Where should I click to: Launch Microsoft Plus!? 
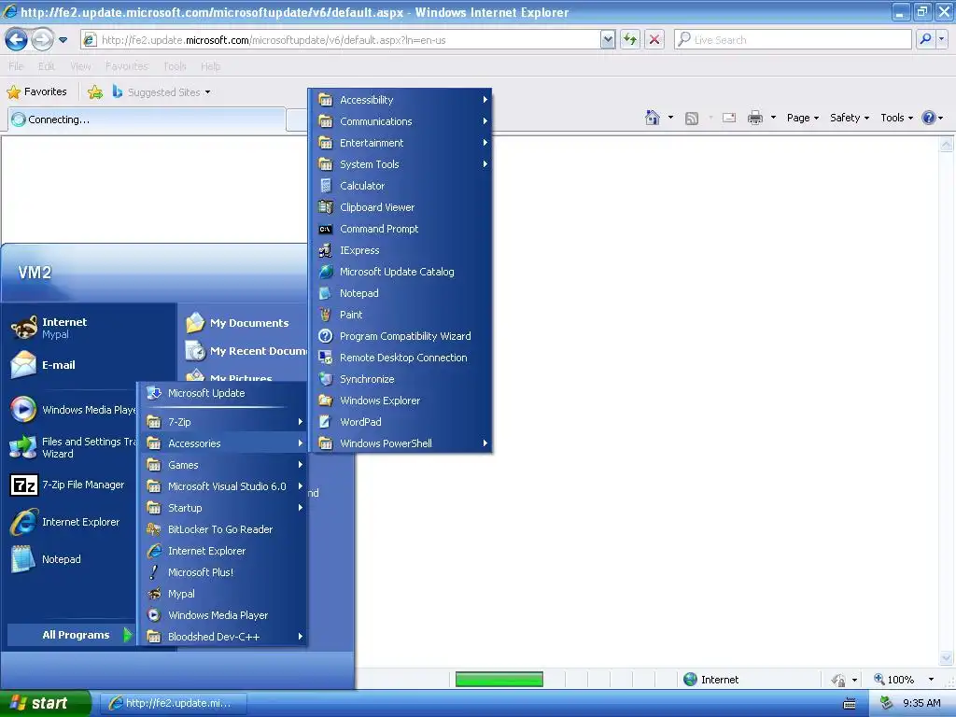pyautogui.click(x=222, y=572)
